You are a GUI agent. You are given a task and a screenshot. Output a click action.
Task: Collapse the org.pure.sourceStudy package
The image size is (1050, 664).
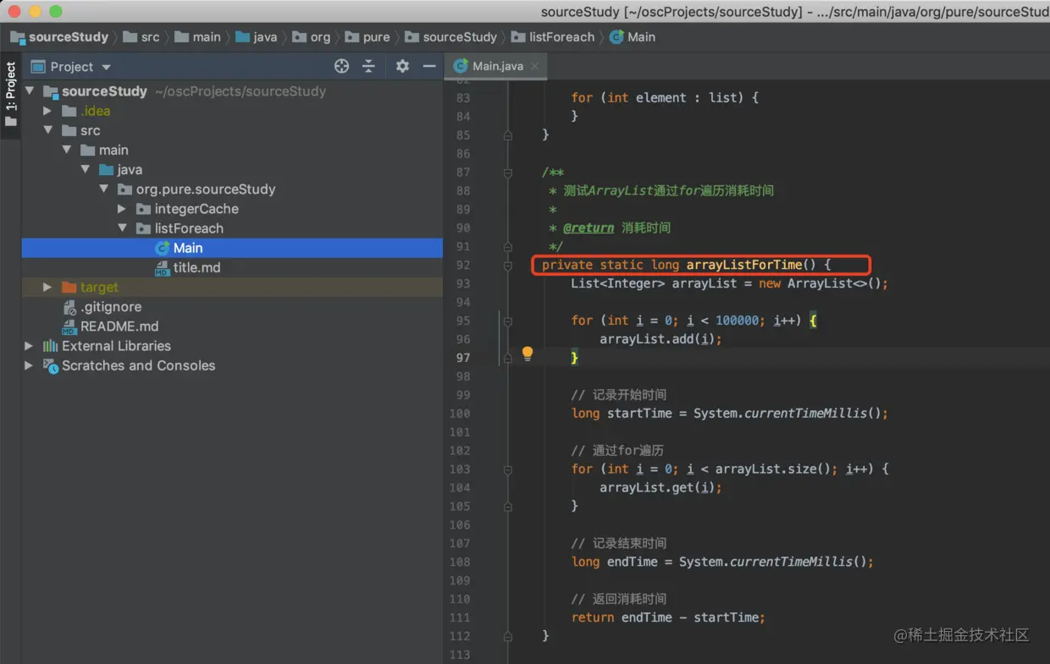pyautogui.click(x=104, y=189)
